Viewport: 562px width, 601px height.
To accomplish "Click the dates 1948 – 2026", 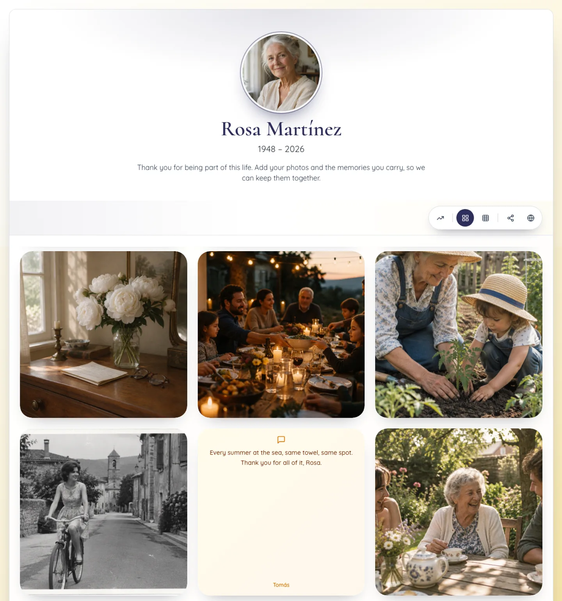I will click(281, 149).
